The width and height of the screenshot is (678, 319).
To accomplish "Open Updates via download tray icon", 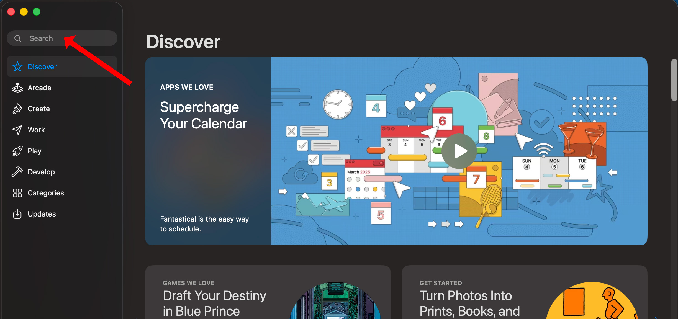I will coord(17,214).
